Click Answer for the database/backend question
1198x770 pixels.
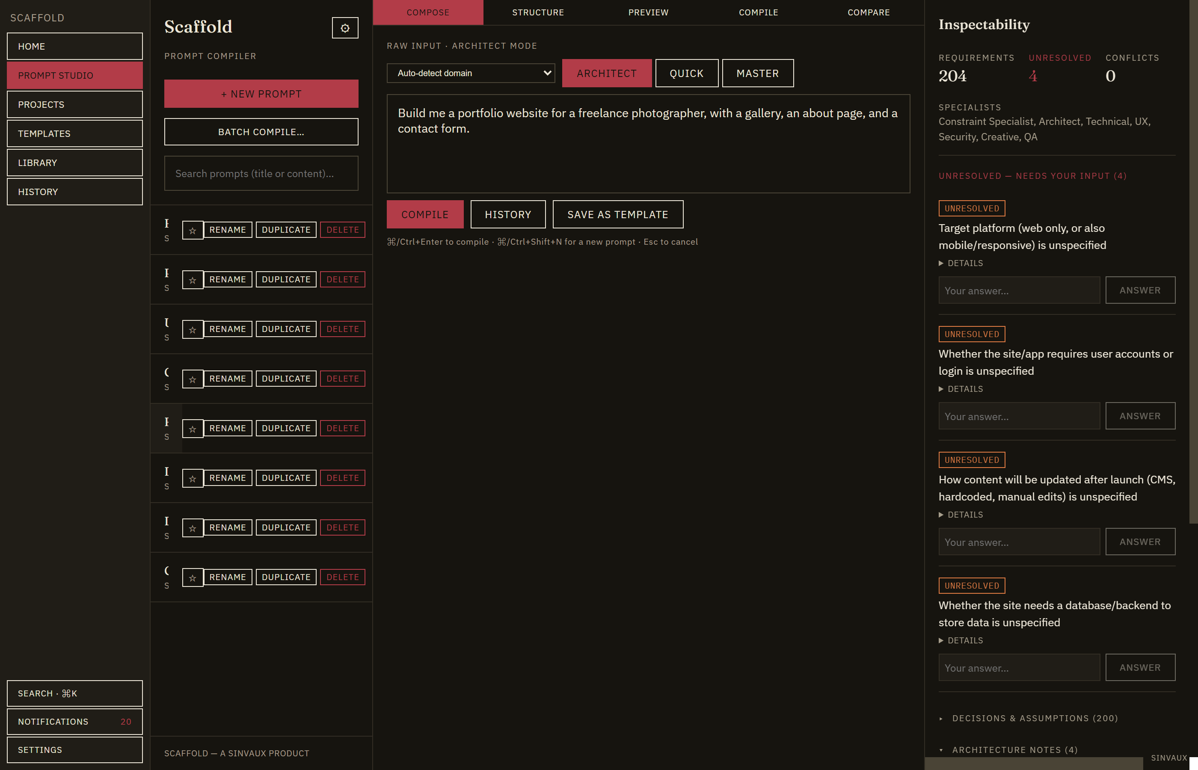1140,667
